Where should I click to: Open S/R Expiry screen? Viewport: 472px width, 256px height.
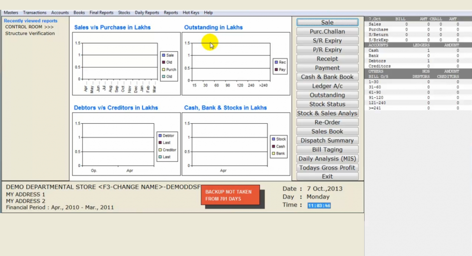pos(327,40)
